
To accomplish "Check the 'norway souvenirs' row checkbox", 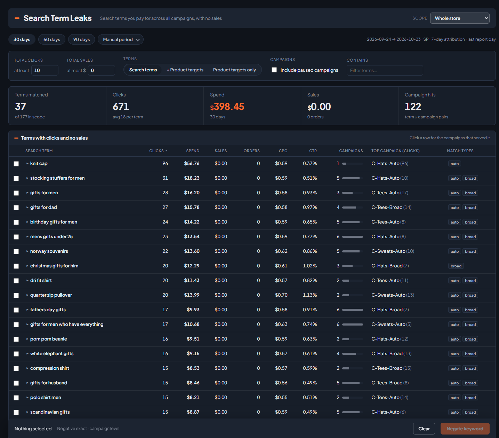I will coord(16,251).
